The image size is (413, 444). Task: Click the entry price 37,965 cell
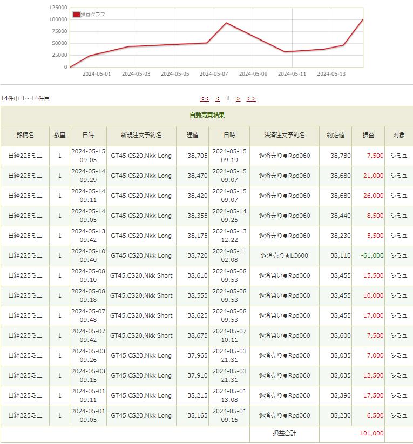click(x=193, y=355)
